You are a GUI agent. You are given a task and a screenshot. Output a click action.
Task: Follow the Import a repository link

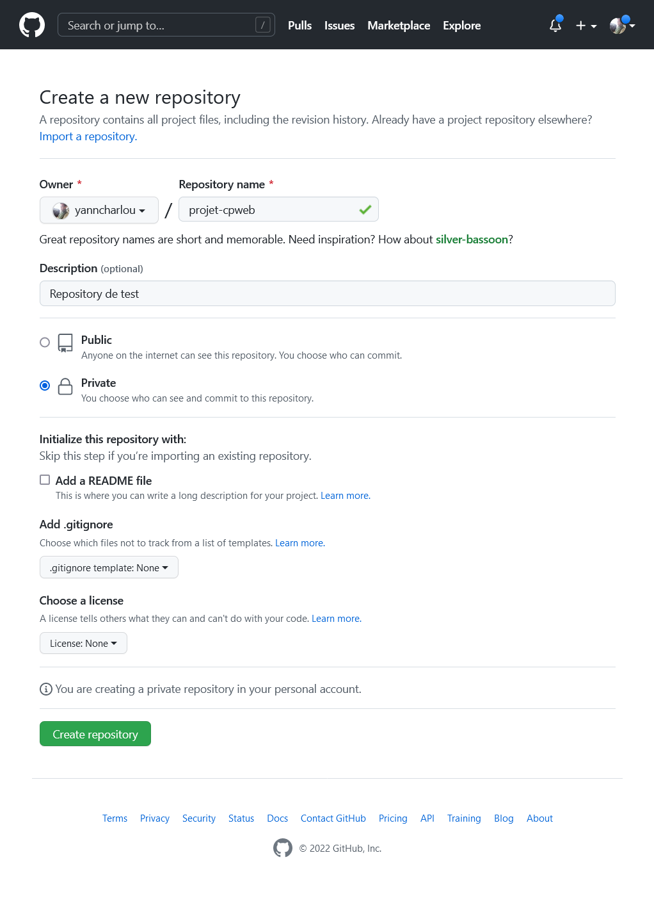[x=88, y=136]
